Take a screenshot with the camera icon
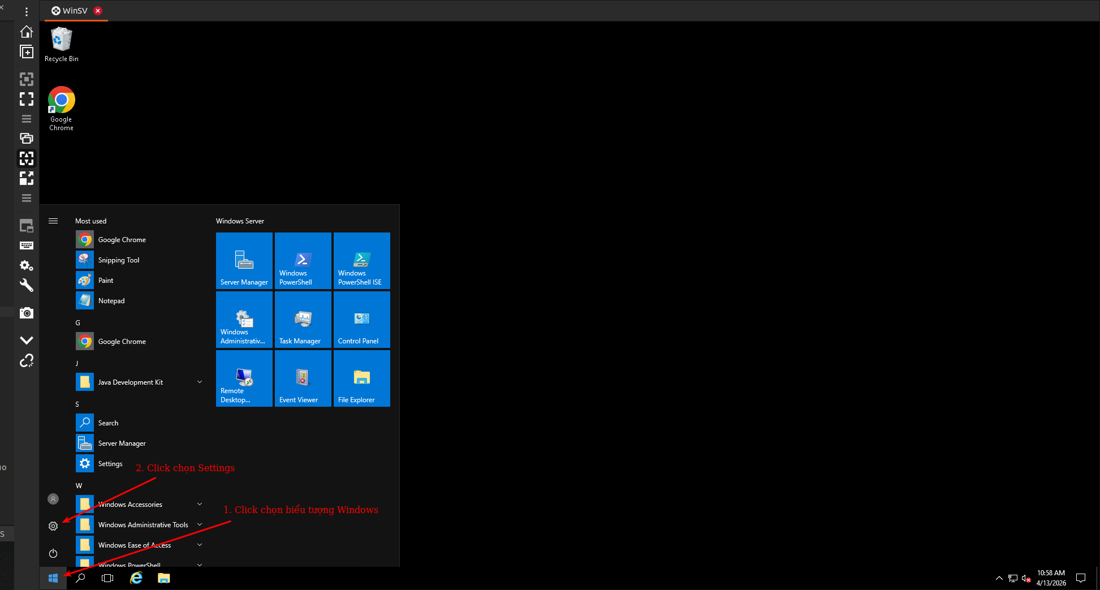1100x590 pixels. click(27, 313)
